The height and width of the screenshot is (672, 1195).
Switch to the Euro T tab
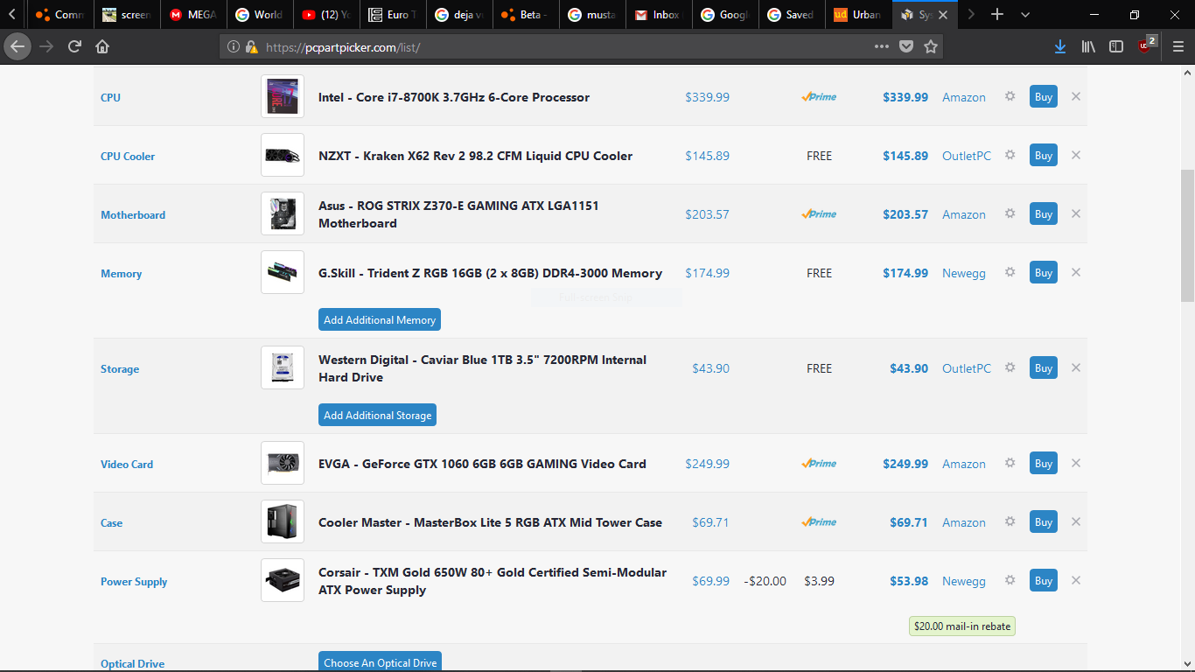pyautogui.click(x=393, y=15)
